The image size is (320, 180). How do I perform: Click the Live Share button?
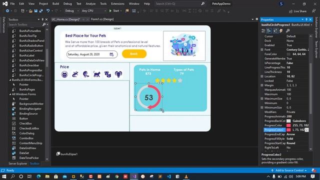tap(298, 11)
